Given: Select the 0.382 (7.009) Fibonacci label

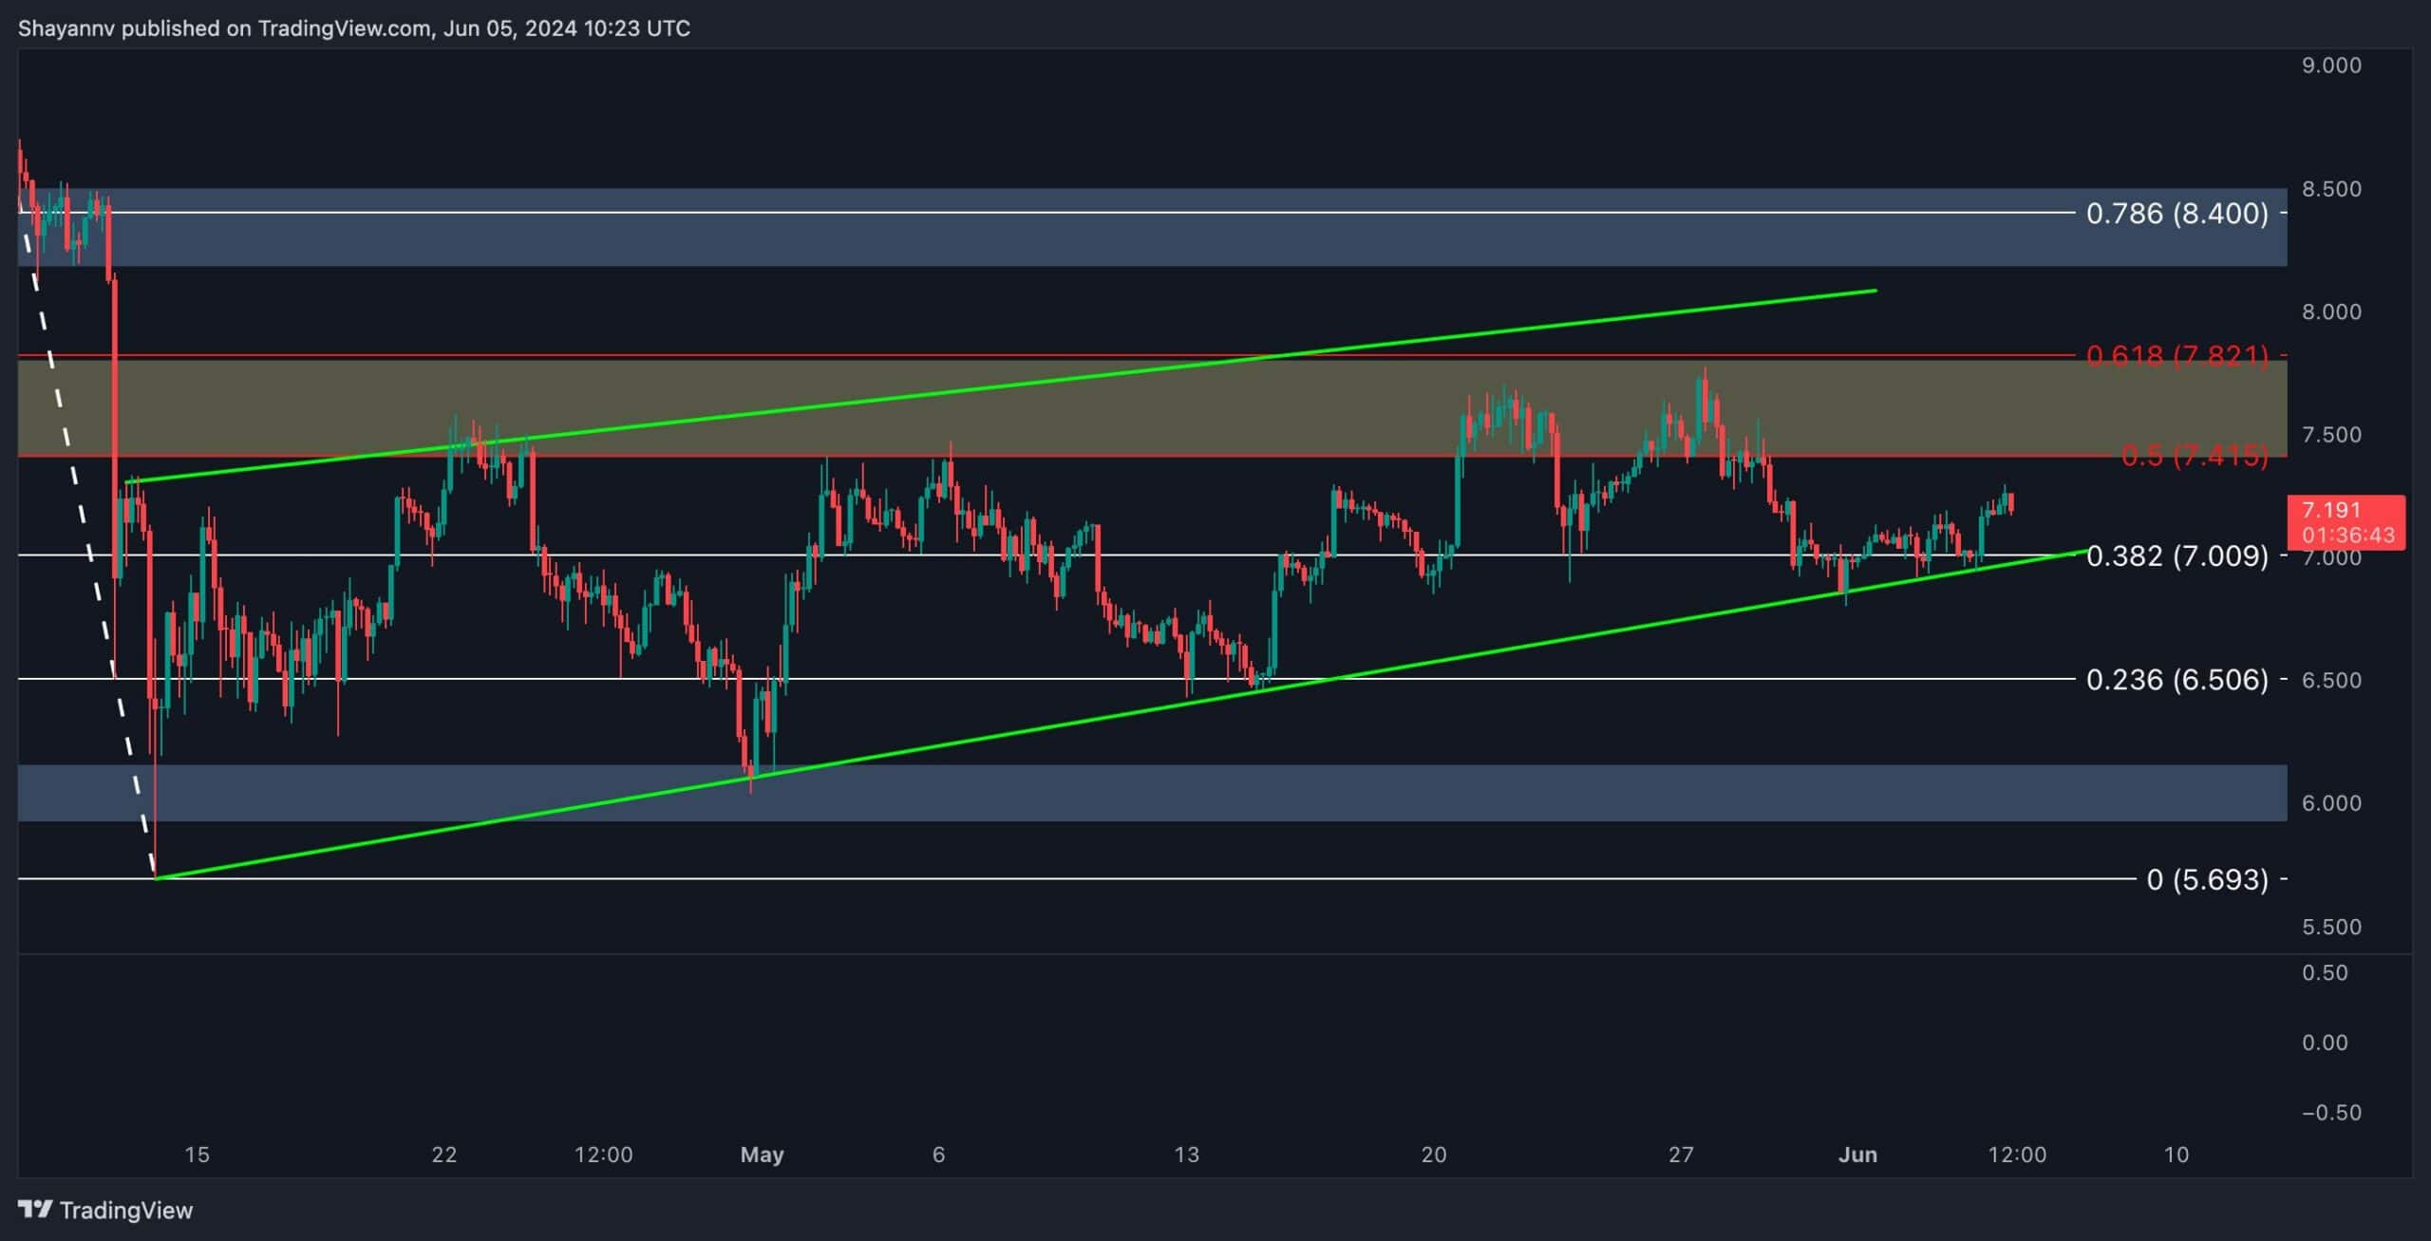Looking at the screenshot, I should [2177, 555].
